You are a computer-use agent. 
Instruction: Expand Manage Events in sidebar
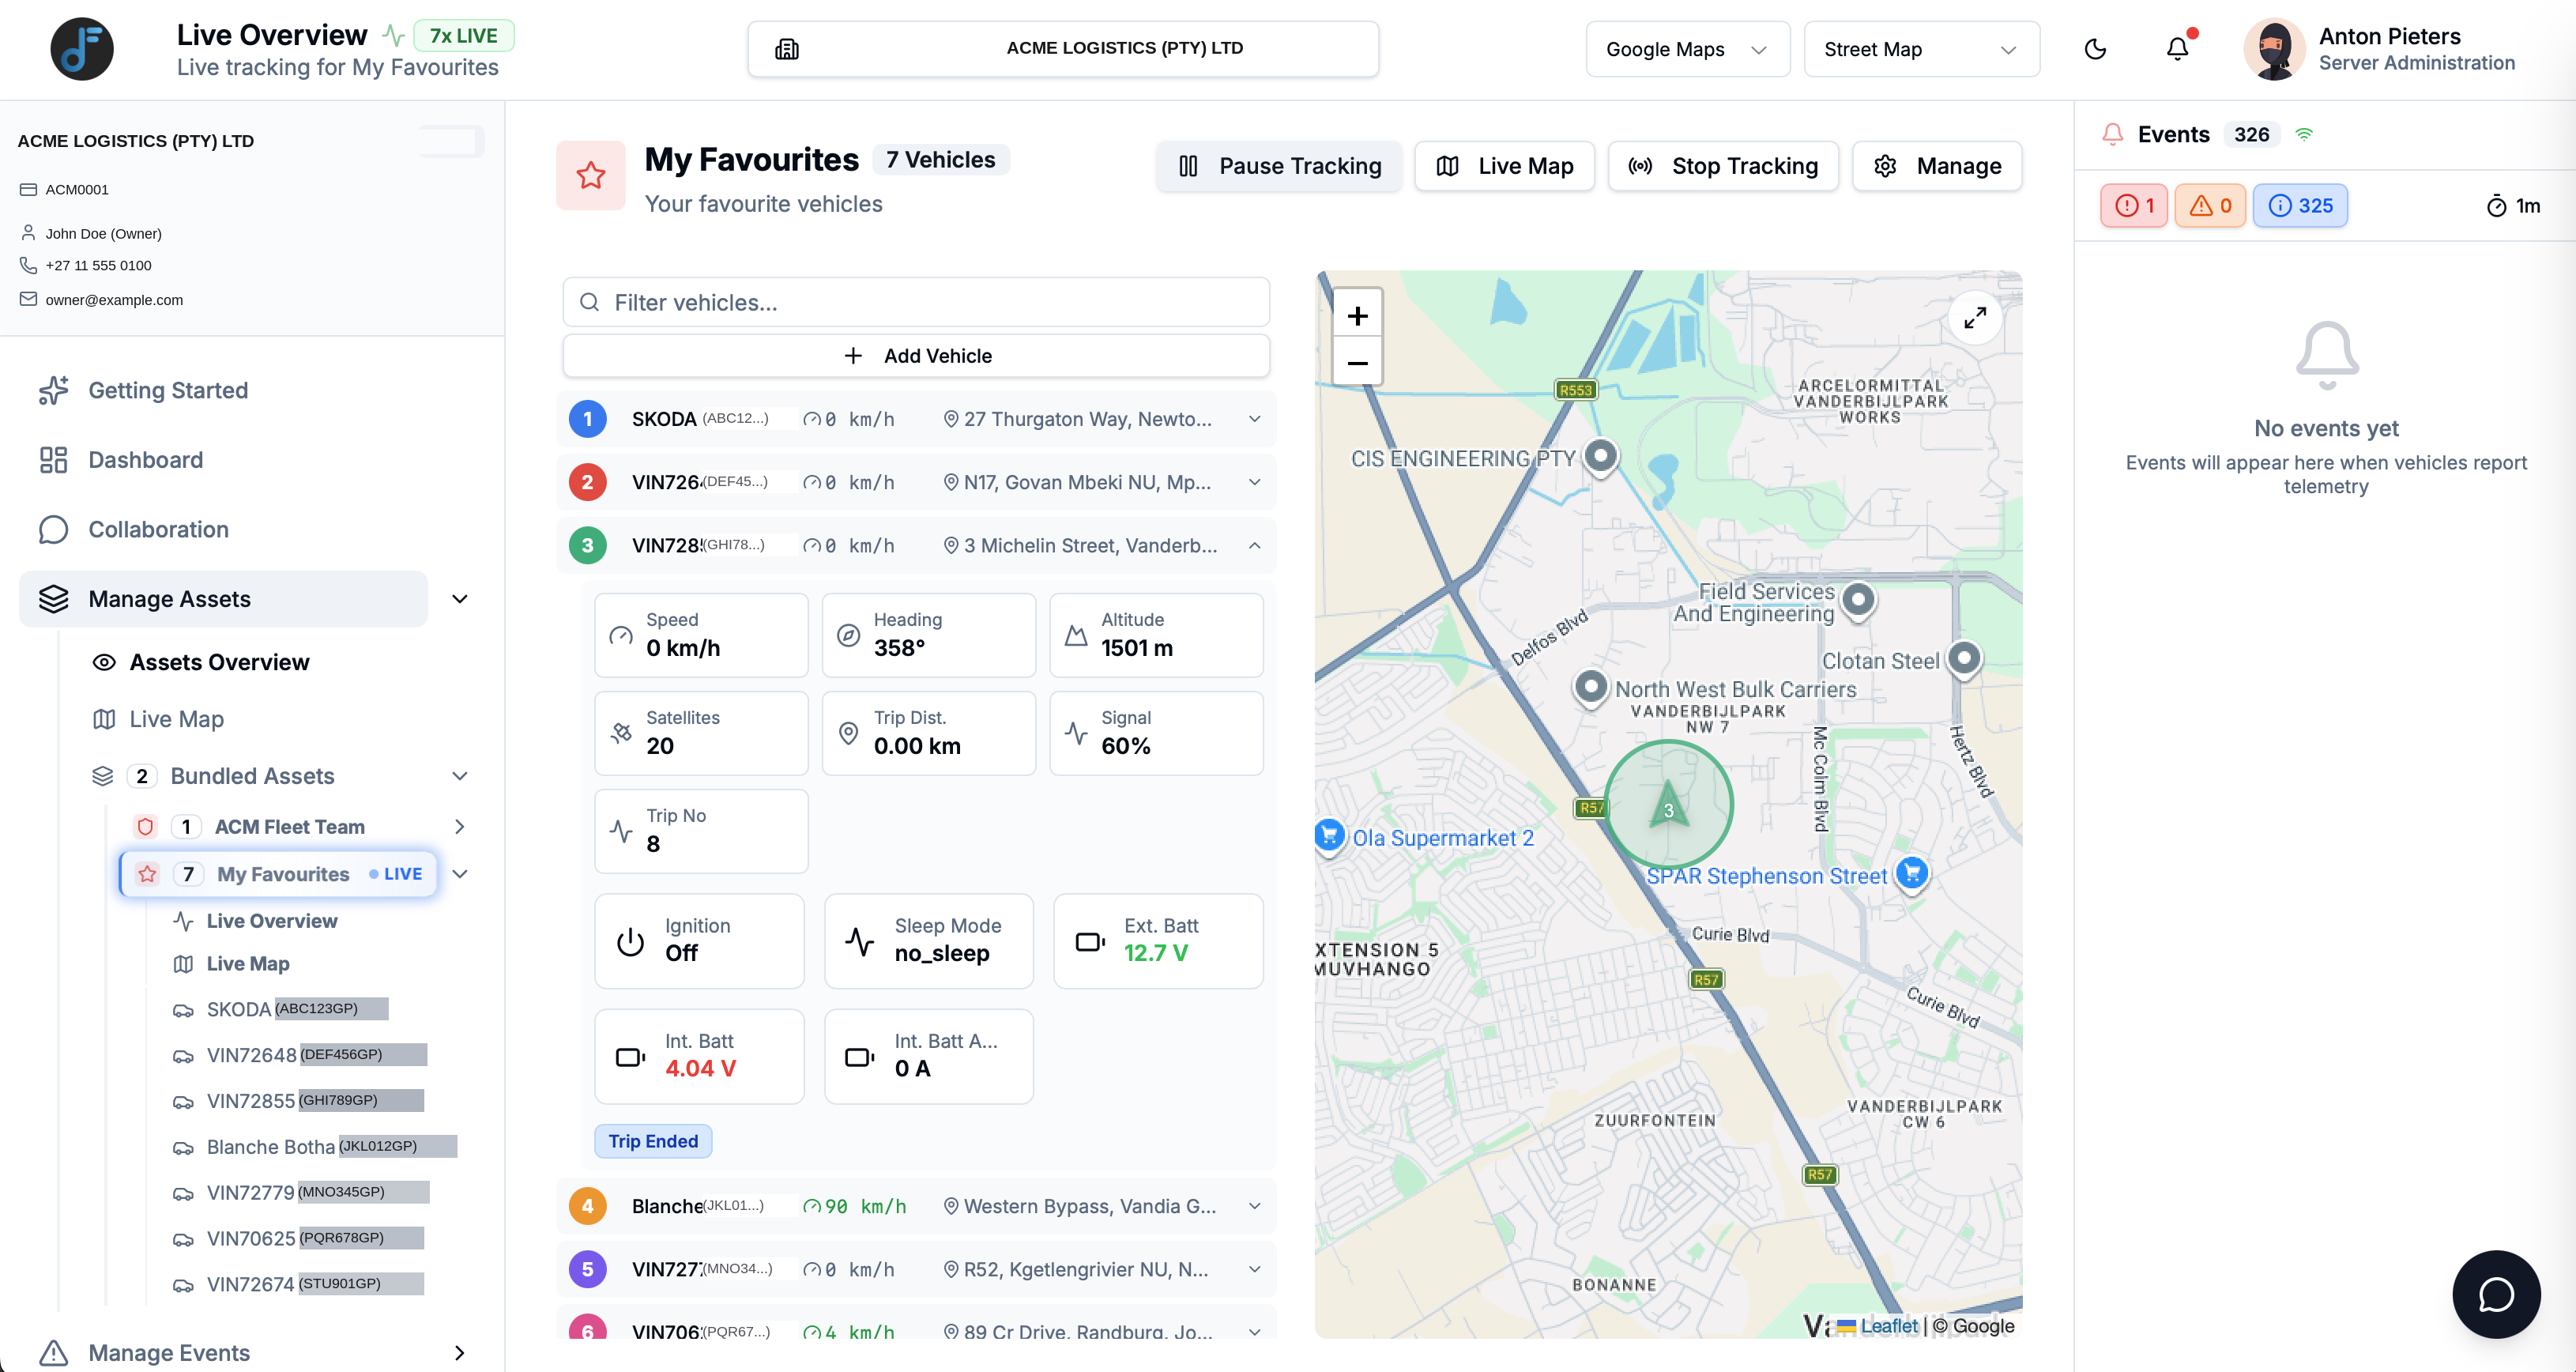coord(460,1353)
